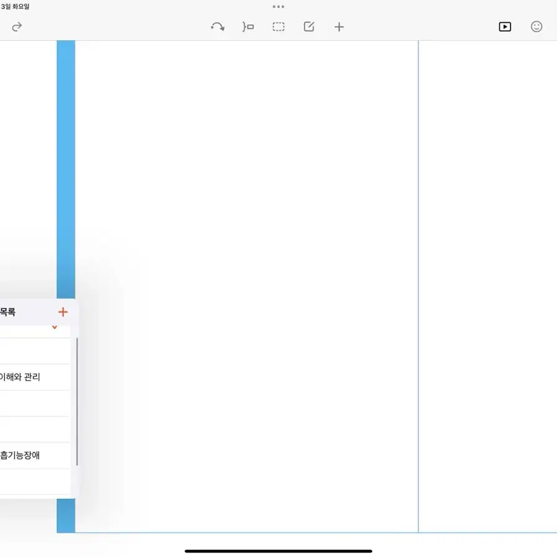Choose the dashed boundary rectangle tool
The width and height of the screenshot is (557, 557).
tap(278, 27)
